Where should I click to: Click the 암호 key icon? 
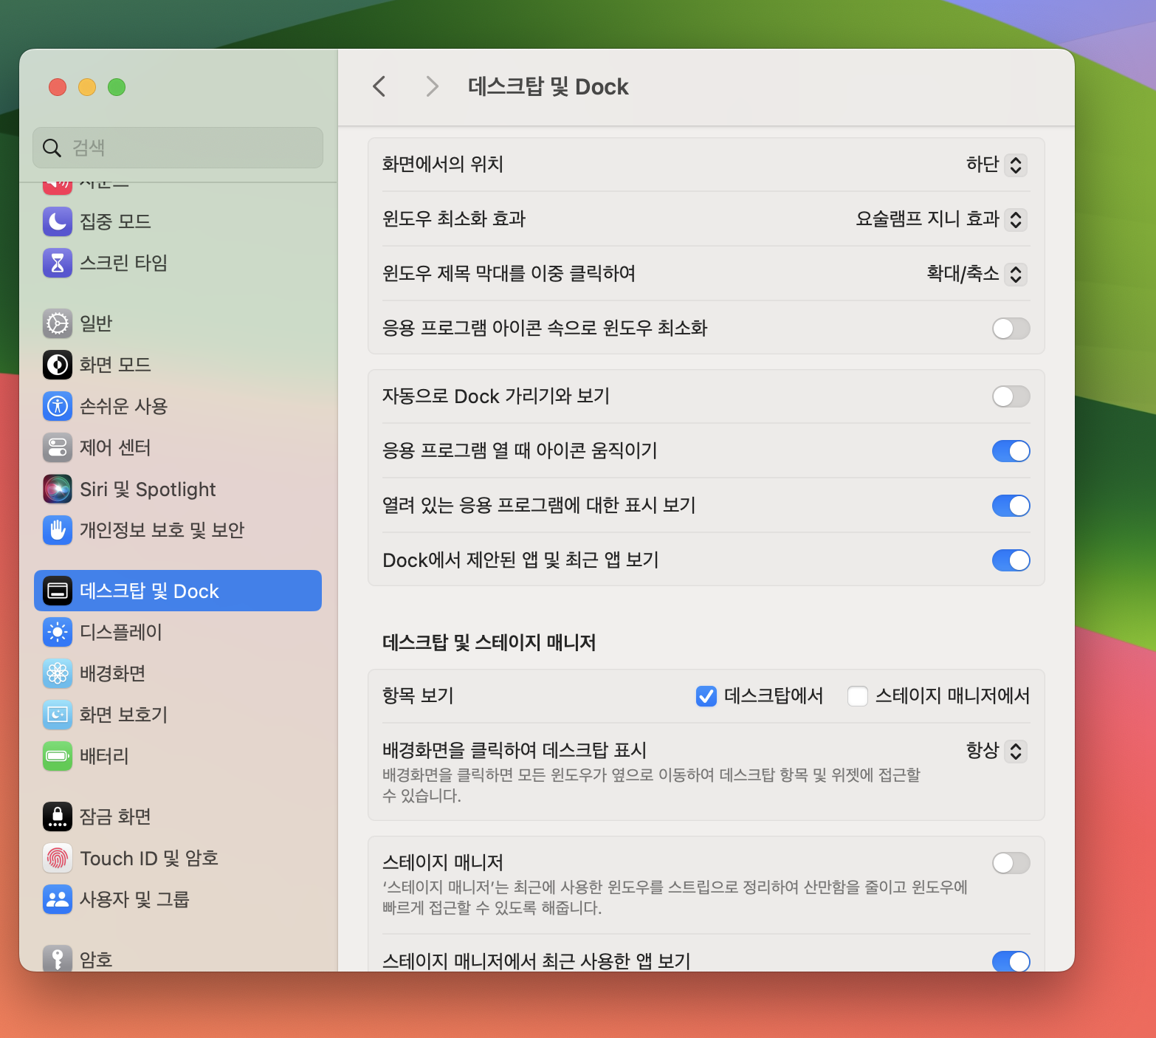[58, 958]
